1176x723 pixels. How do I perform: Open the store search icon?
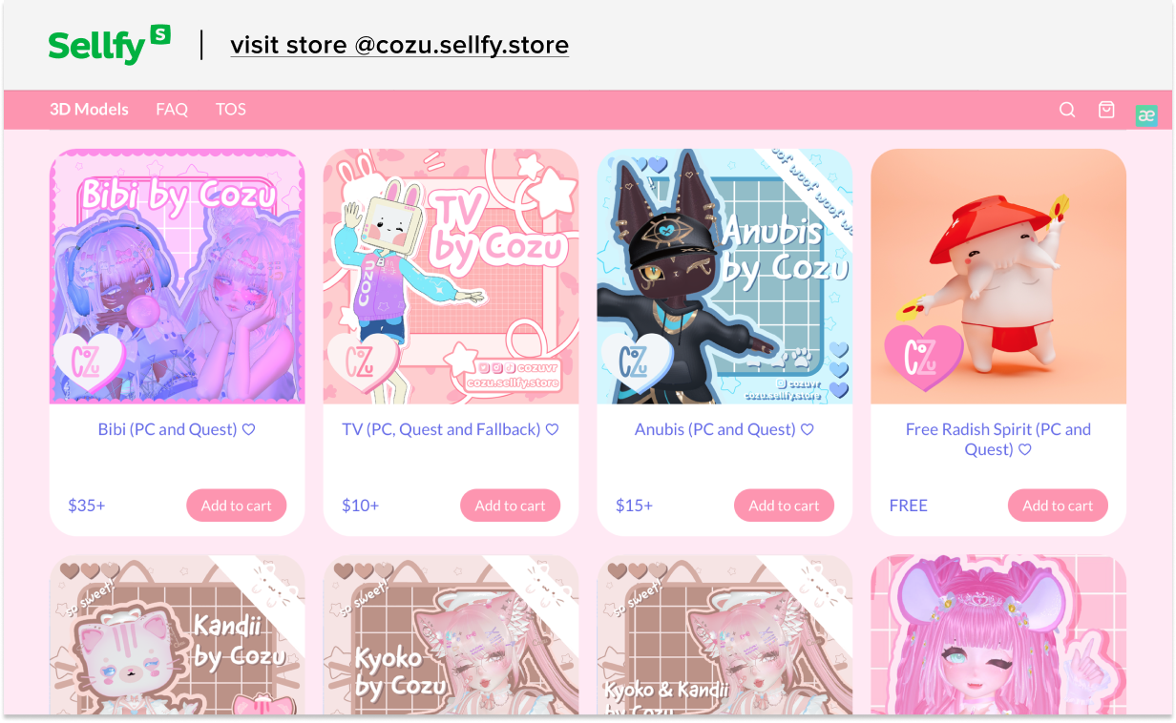1067,110
